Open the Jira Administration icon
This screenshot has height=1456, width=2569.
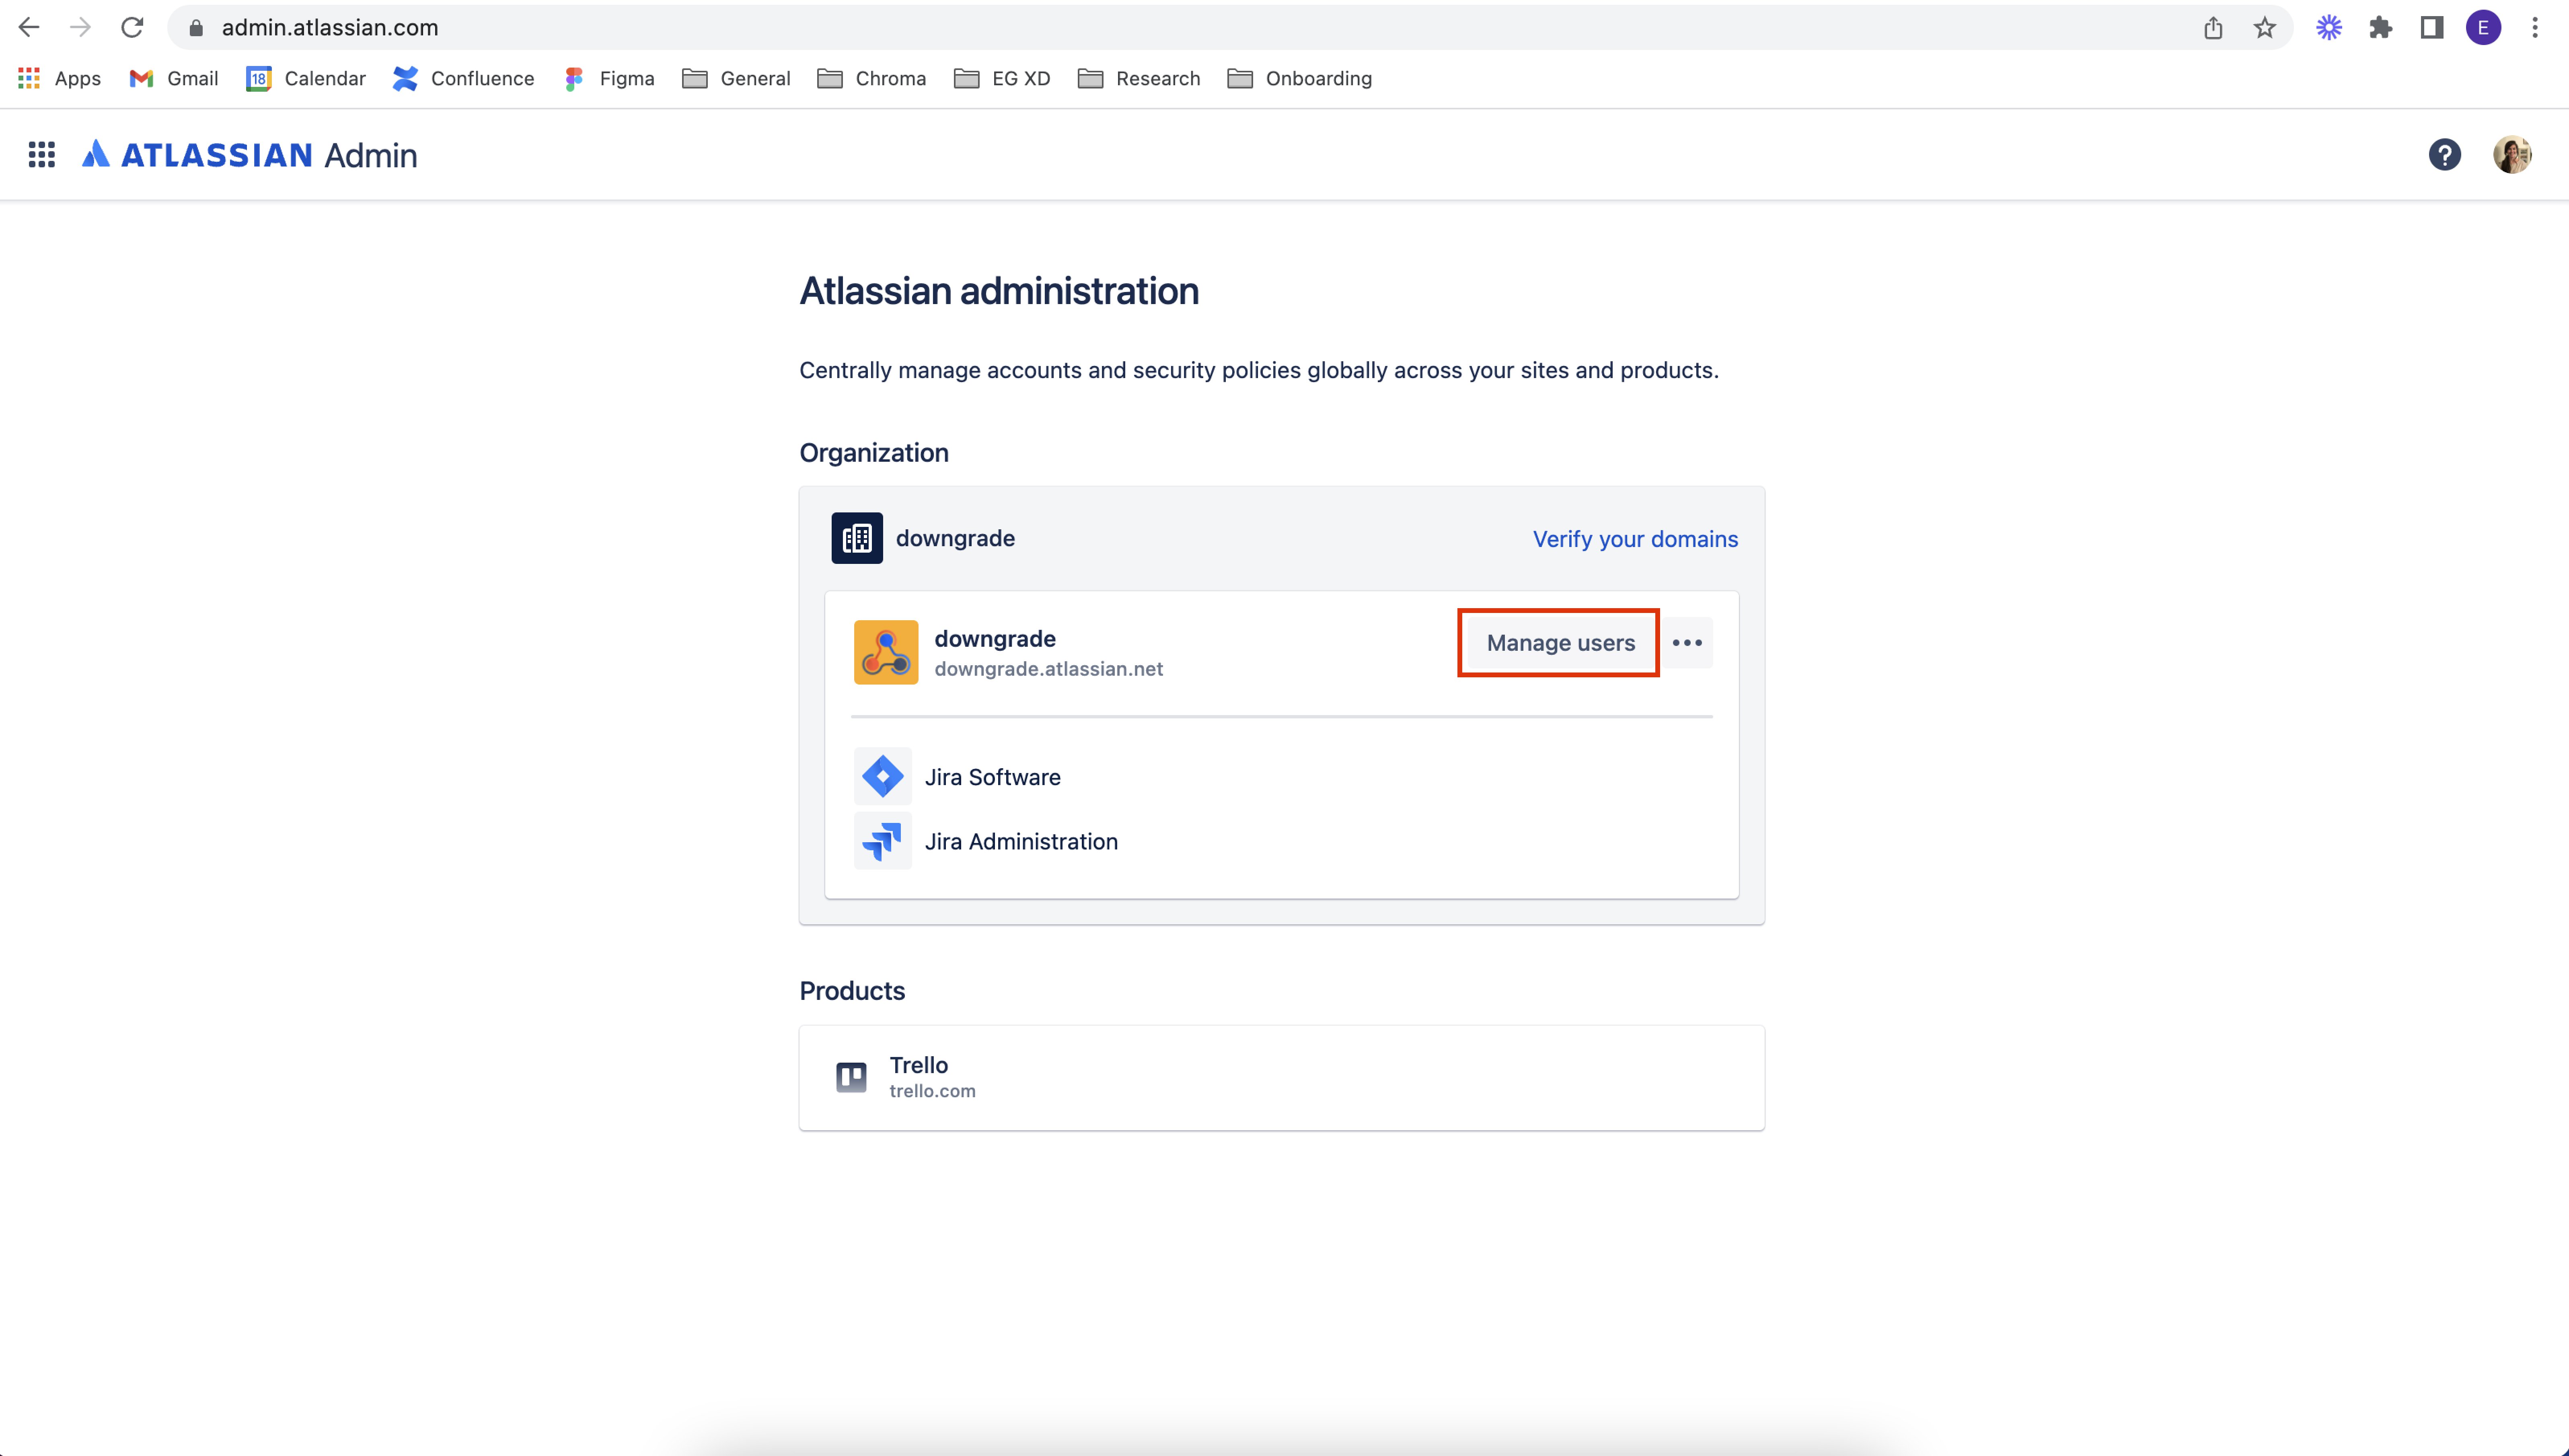pyautogui.click(x=883, y=841)
